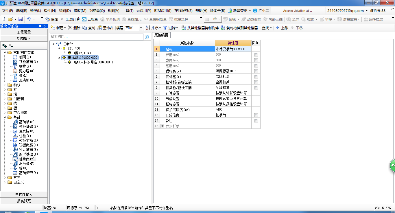Click the 顶标高 value 层底标高+0.5
Screen dimensions: 395x213
[x=233, y=71]
